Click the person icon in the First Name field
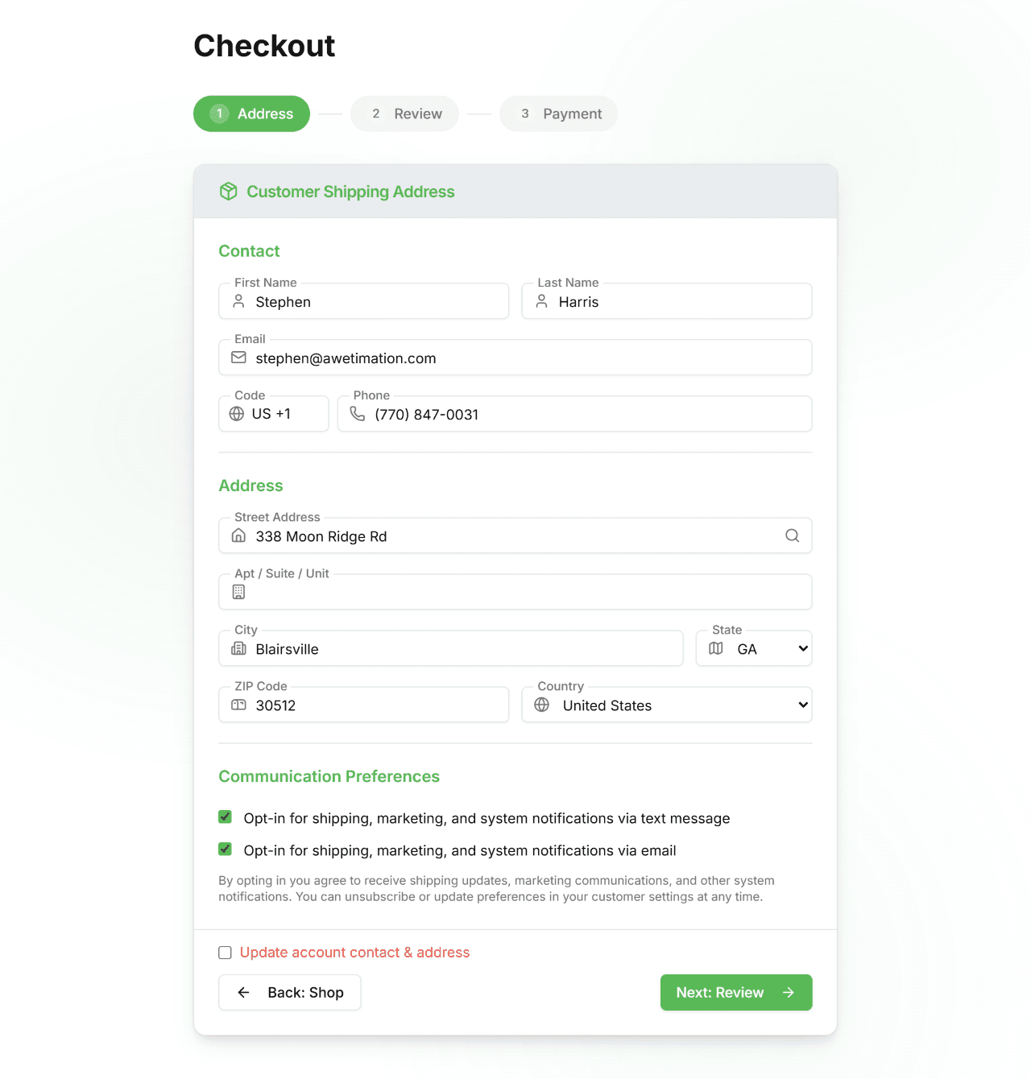The height and width of the screenshot is (1079, 1031). tap(238, 301)
